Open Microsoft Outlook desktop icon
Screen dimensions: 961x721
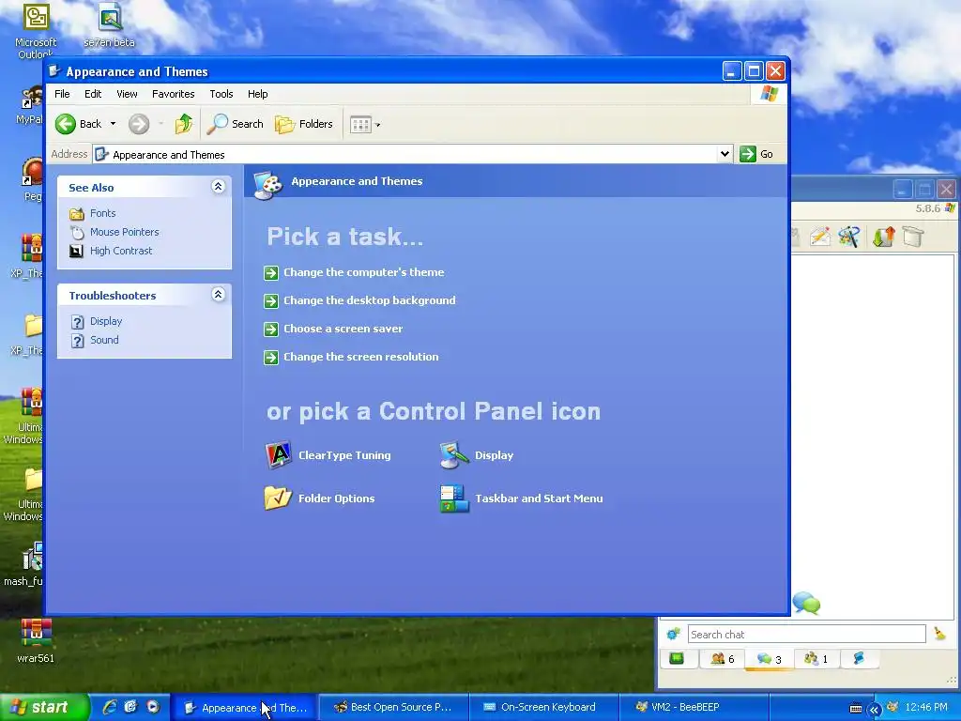[36, 31]
